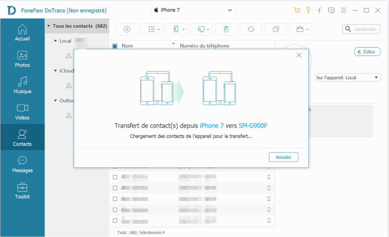Close the transfer dialog

[299, 55]
